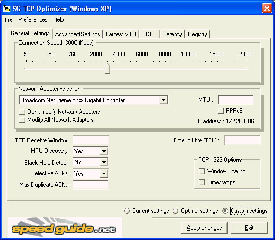Select the Current settings radio button
Image resolution: width=275 pixels, height=240 pixels.
[127, 211]
